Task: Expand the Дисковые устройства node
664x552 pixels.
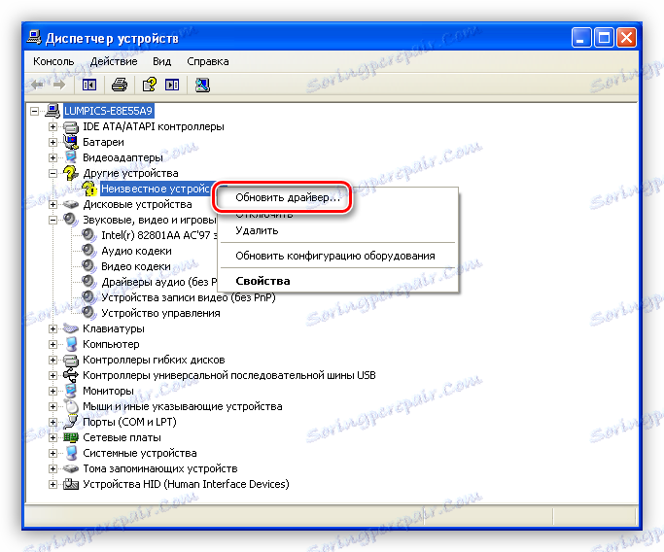Action: pyautogui.click(x=52, y=204)
